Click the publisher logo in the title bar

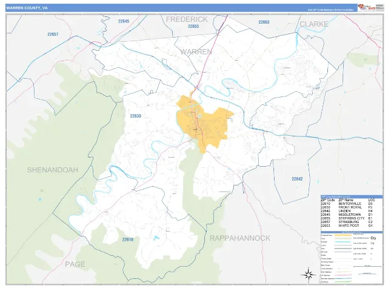coord(366,7)
